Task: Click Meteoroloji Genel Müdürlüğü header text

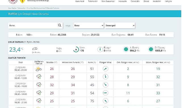Action: pyautogui.click(x=38, y=1)
